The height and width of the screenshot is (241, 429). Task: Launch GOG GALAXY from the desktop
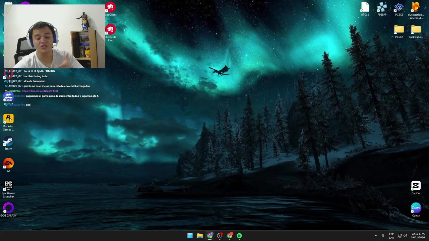(x=8, y=210)
